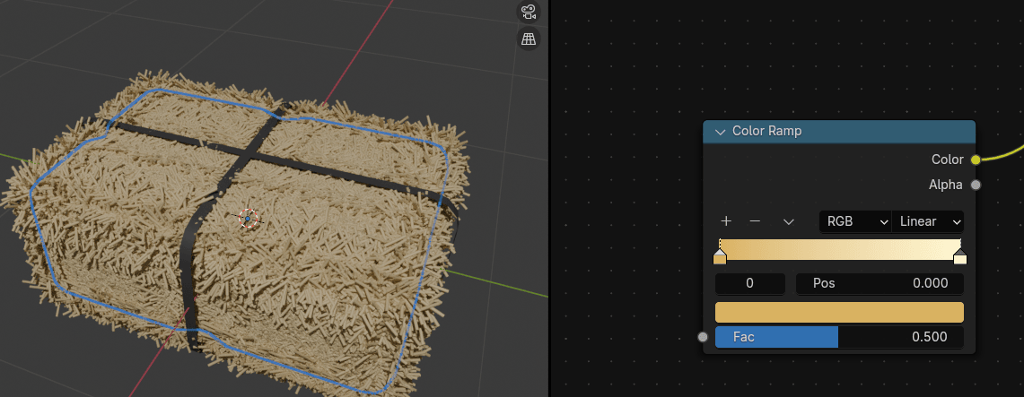Collapse the Color Ramp node

pos(720,132)
